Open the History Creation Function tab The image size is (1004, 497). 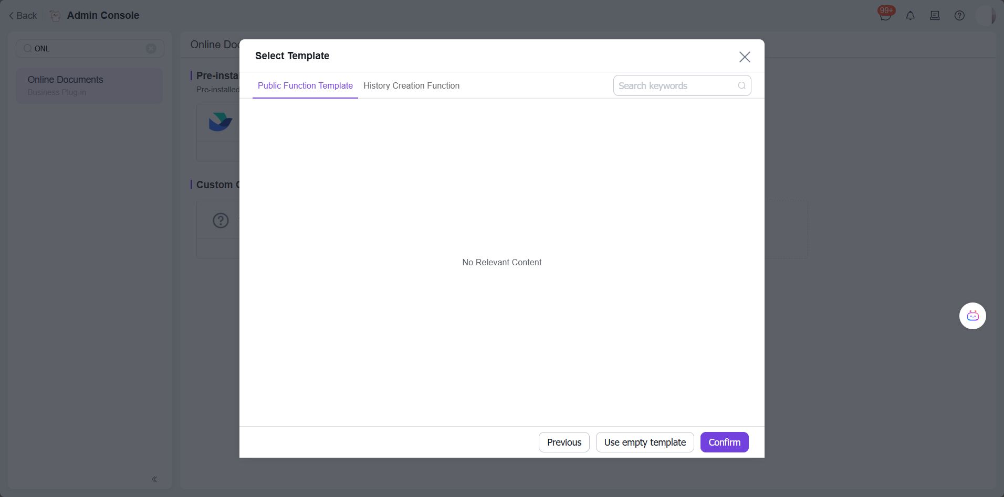pyautogui.click(x=411, y=86)
